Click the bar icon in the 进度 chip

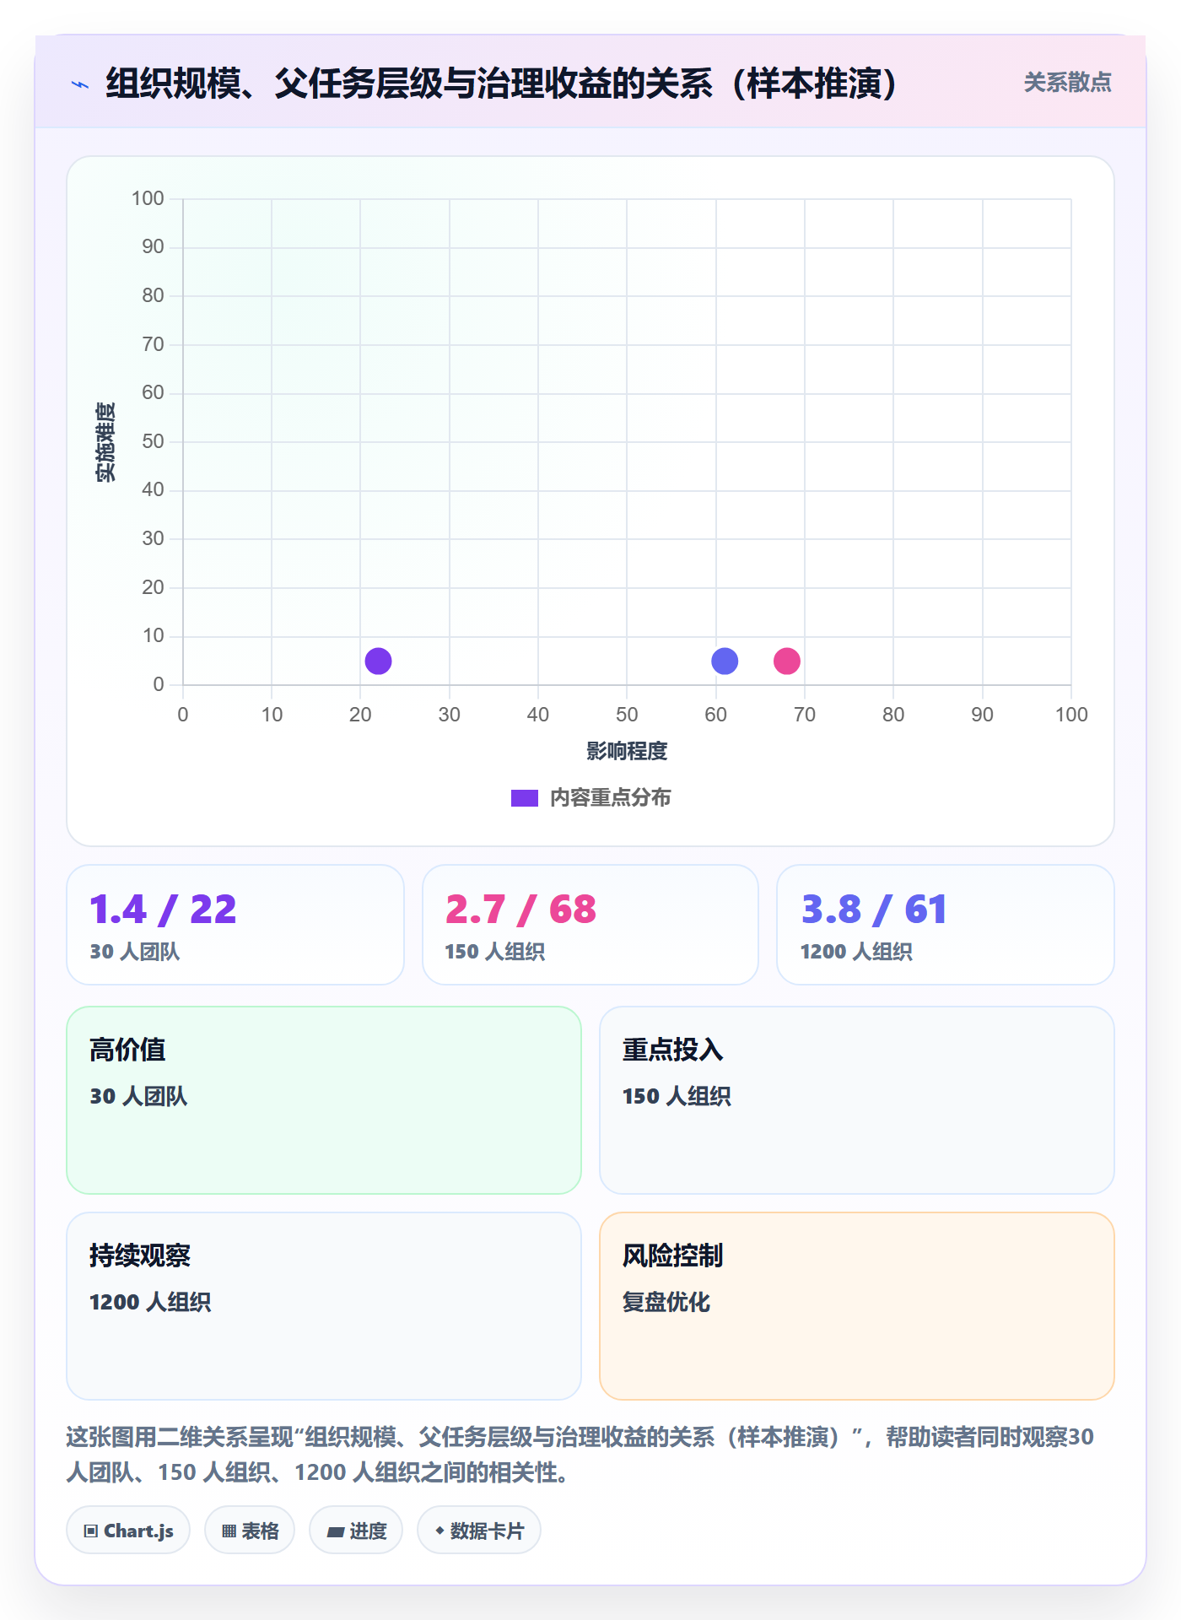pyautogui.click(x=335, y=1531)
